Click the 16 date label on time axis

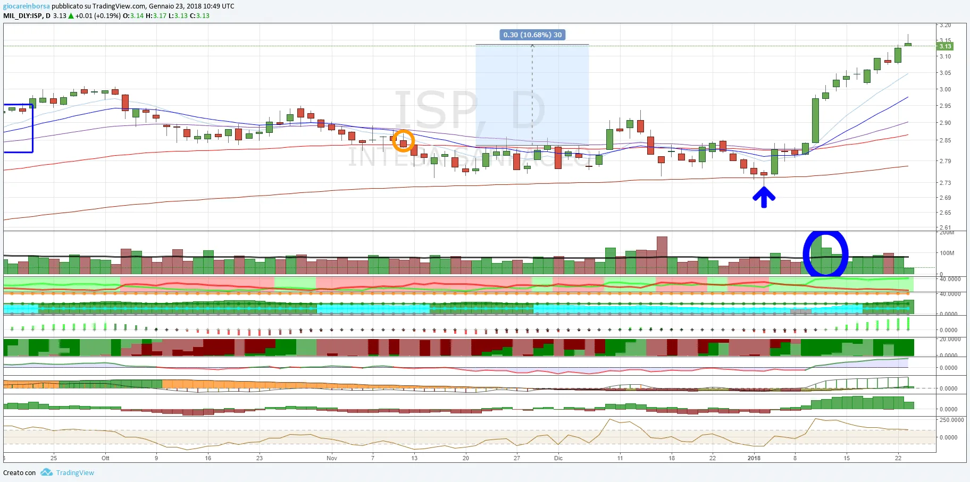208,458
